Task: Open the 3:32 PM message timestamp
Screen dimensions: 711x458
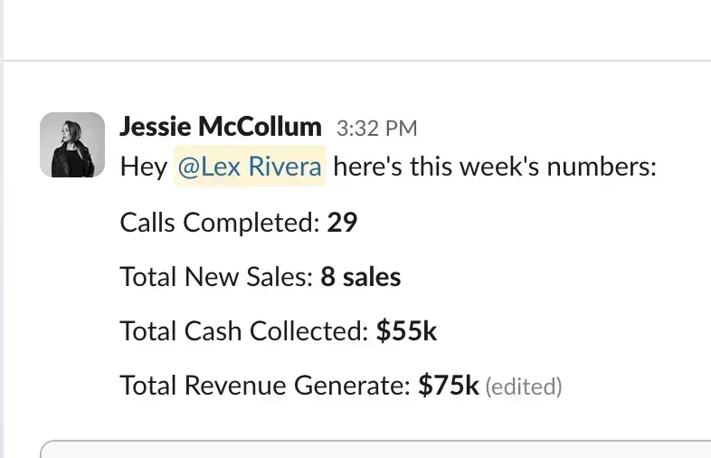Action: pyautogui.click(x=376, y=129)
